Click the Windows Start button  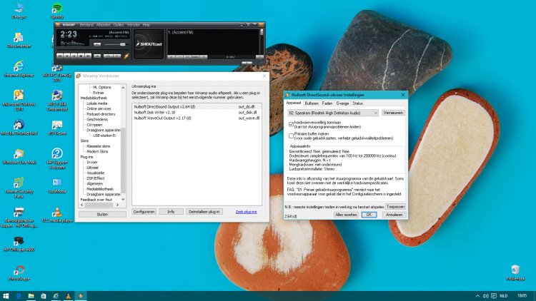pos(6,295)
